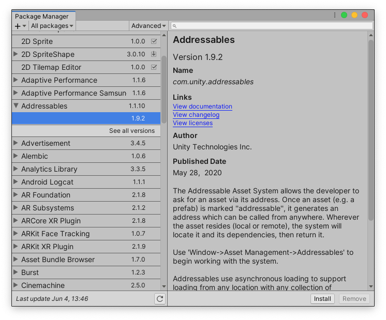
Task: Click the package list scrollbar thumb
Action: pos(164,89)
